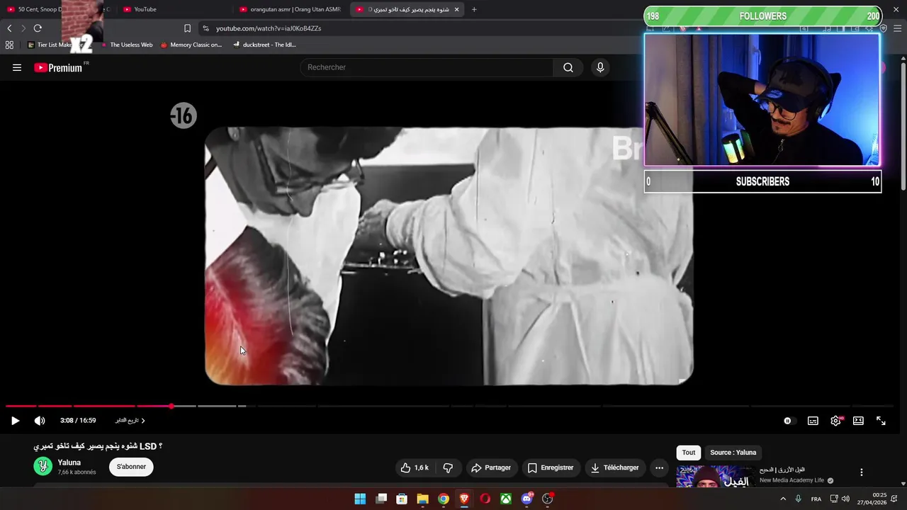Save the video with the Enregistrer button
The width and height of the screenshot is (907, 510).
pyautogui.click(x=551, y=467)
